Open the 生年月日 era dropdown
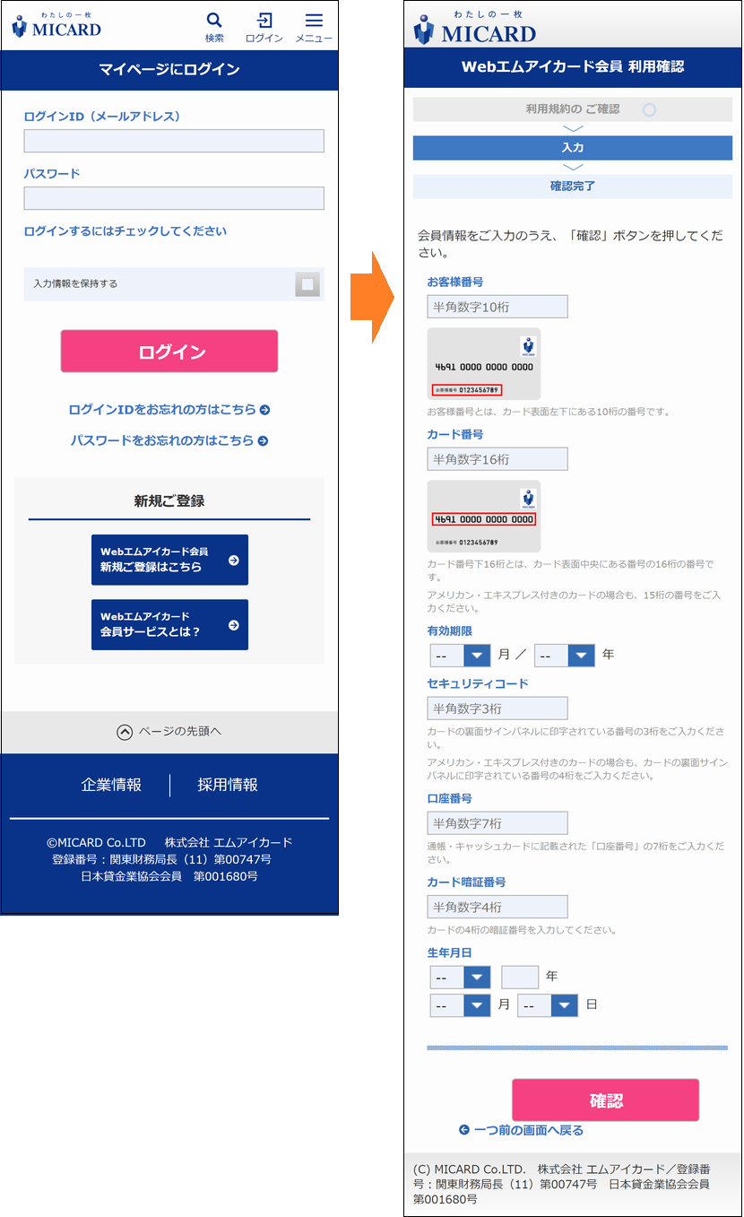The width and height of the screenshot is (744, 1217). [x=461, y=977]
